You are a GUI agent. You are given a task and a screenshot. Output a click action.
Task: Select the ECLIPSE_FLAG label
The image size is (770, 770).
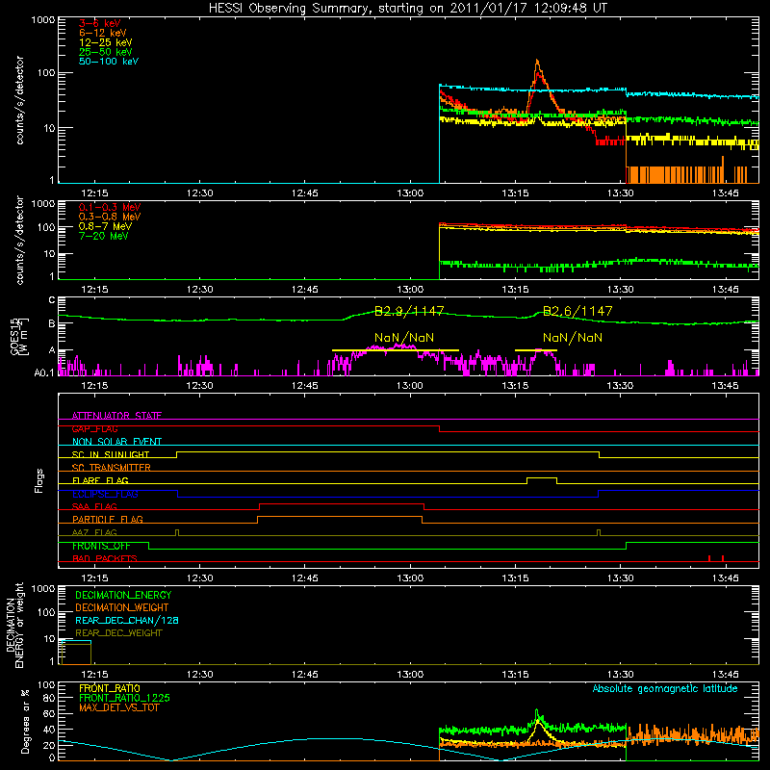point(105,494)
